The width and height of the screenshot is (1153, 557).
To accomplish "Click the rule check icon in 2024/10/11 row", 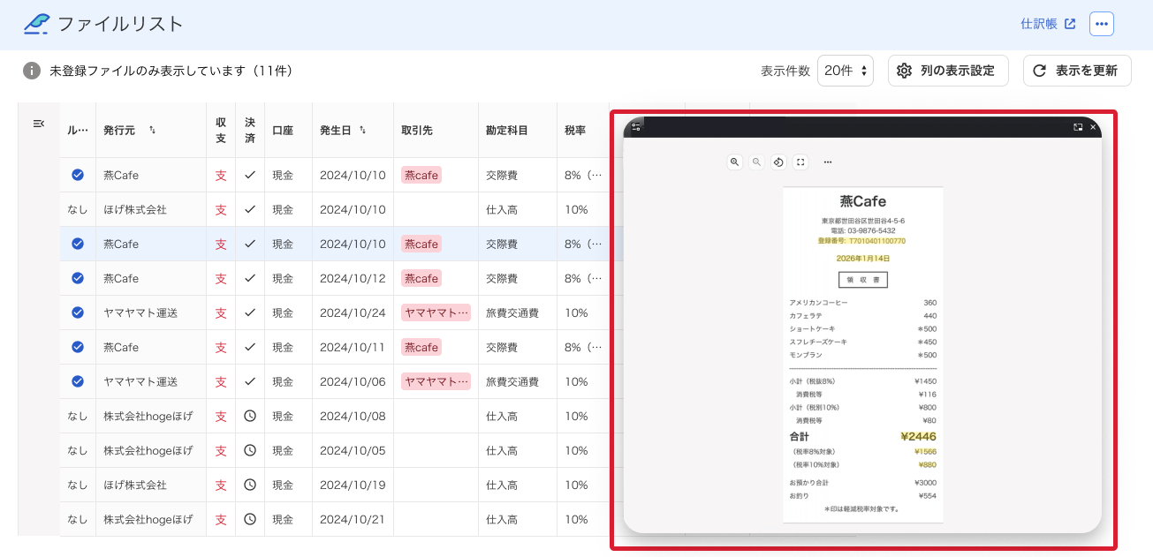I will (x=78, y=347).
